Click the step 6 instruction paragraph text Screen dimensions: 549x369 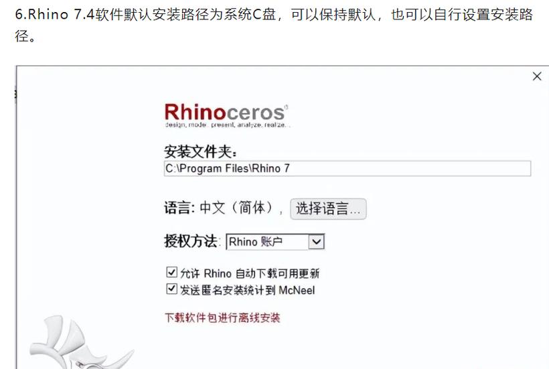coord(274,25)
